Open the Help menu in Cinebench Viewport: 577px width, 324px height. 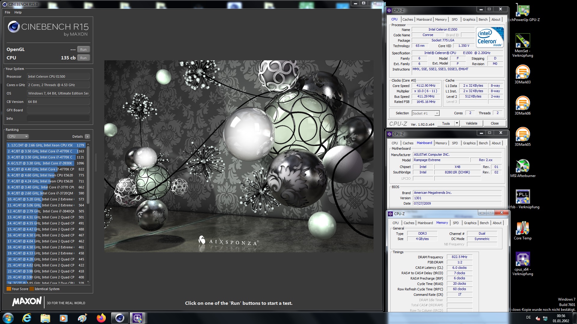(x=18, y=12)
